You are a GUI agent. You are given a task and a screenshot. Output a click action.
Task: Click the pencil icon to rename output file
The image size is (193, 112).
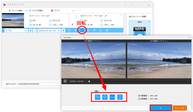coord(106,16)
